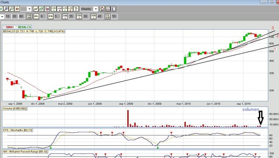Click the 'dic 1, 2009' date label
The width and height of the screenshot is (279, 158).
coord(155,104)
